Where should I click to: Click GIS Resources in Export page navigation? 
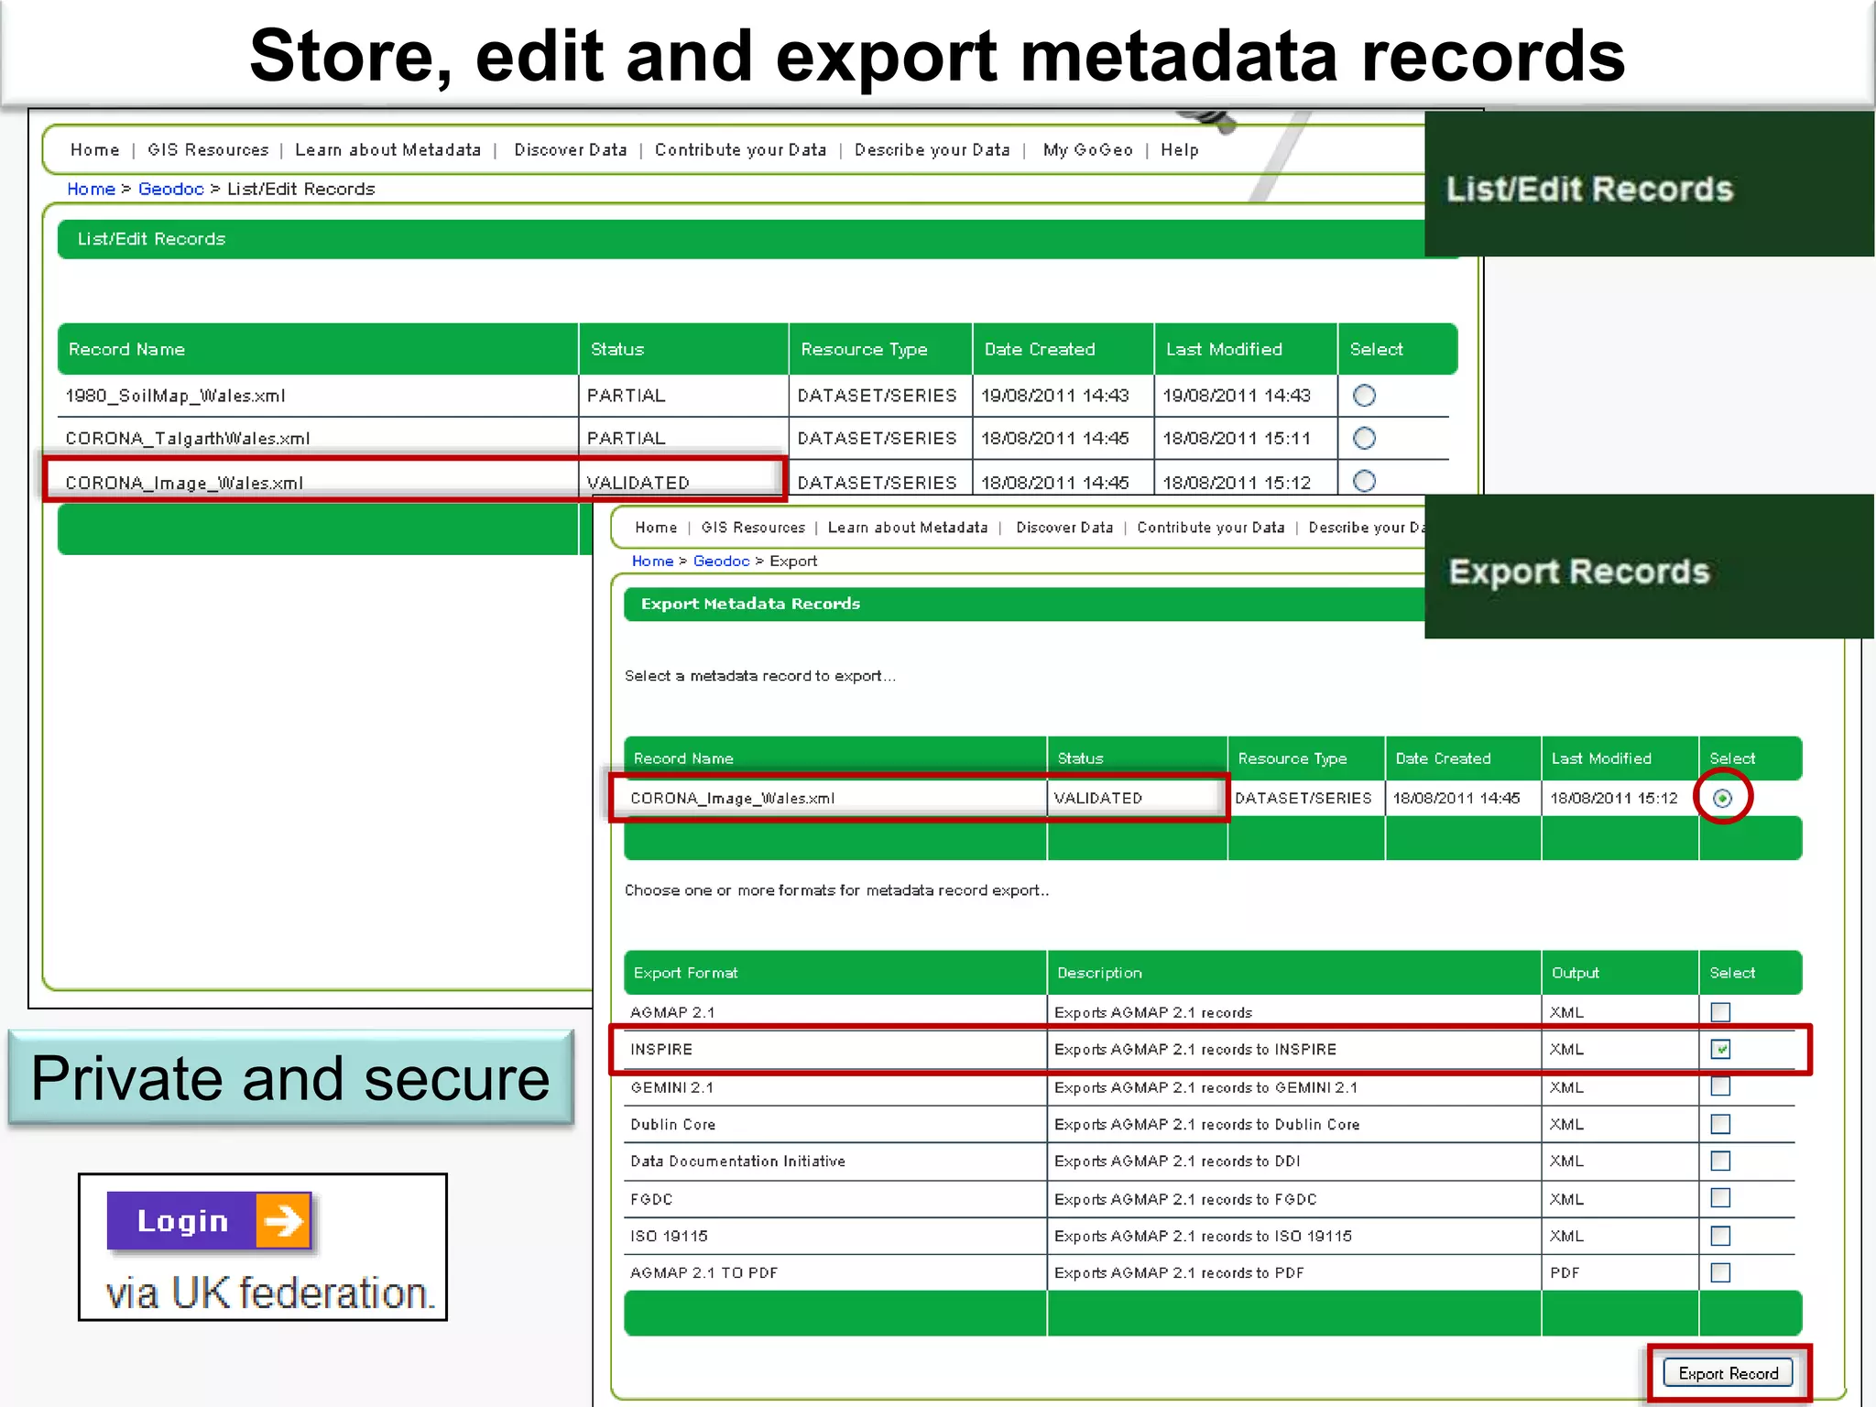(x=753, y=528)
